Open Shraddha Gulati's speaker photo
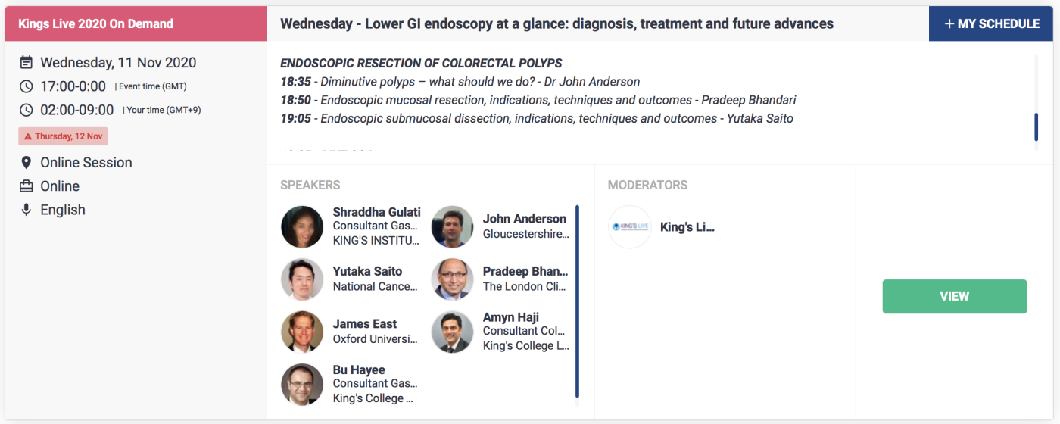Image resolution: width=1060 pixels, height=424 pixels. [302, 227]
